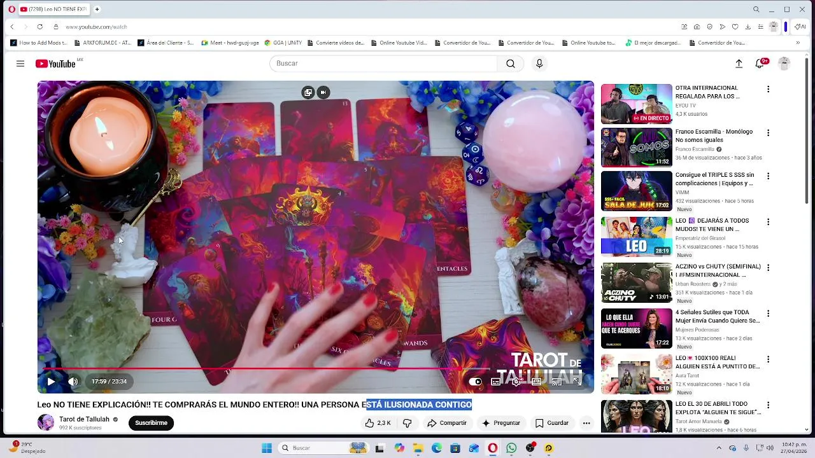Open options for Consigue el TRIPLE S video
The height and width of the screenshot is (458, 815).
tap(768, 176)
